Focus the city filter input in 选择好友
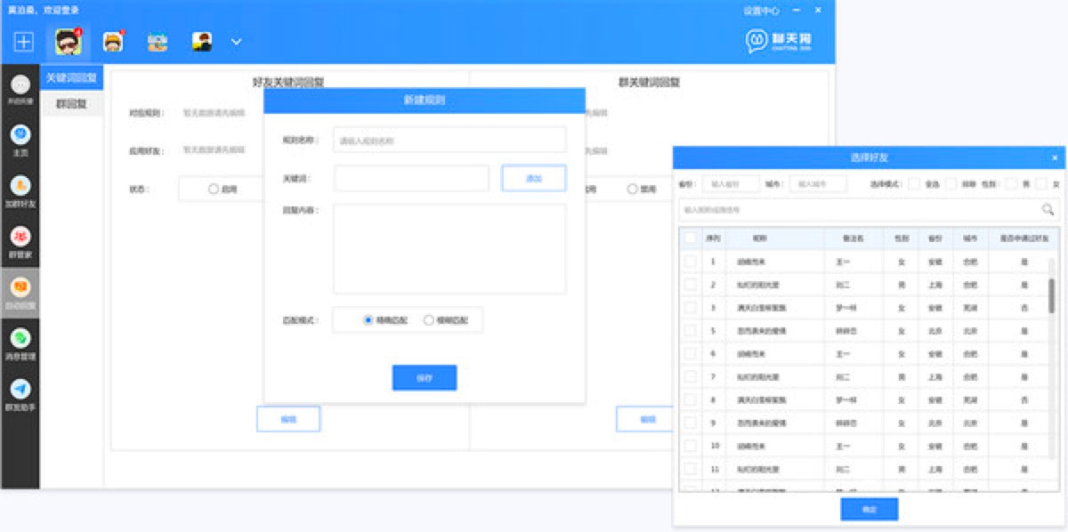This screenshot has width=1068, height=532. tap(819, 183)
